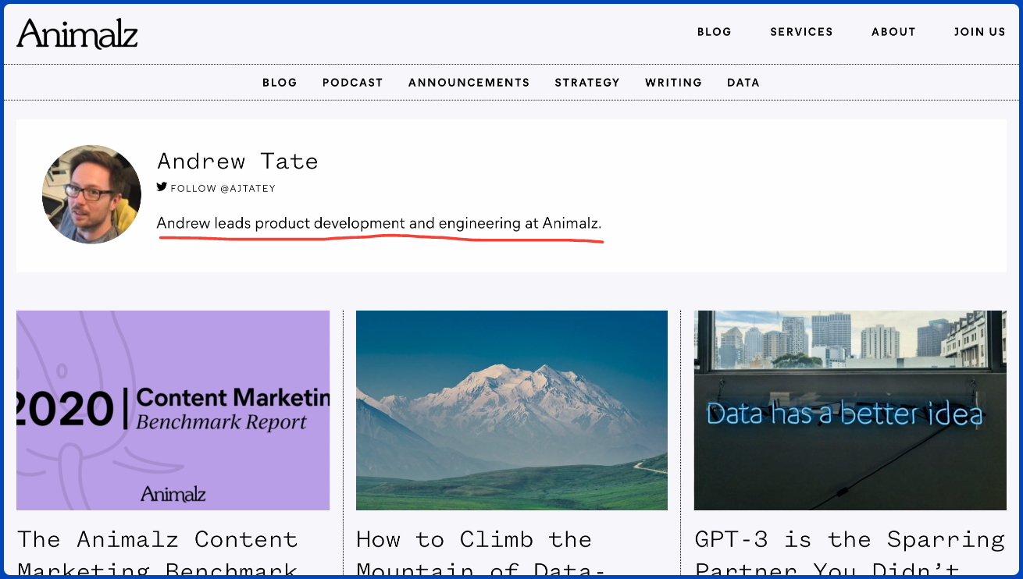The width and height of the screenshot is (1023, 579).
Task: Open the top-right BLOG menu item
Action: click(x=714, y=32)
